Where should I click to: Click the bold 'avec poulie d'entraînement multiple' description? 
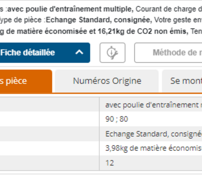(70, 9)
